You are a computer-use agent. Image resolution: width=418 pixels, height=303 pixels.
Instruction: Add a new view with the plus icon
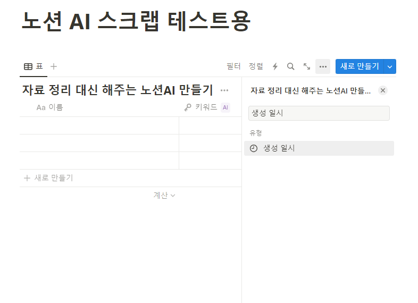(x=54, y=66)
